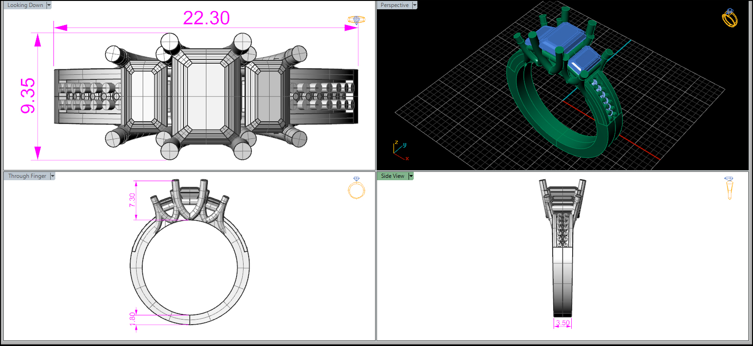Open the Through Finger viewport dropdown arrow

(53, 176)
